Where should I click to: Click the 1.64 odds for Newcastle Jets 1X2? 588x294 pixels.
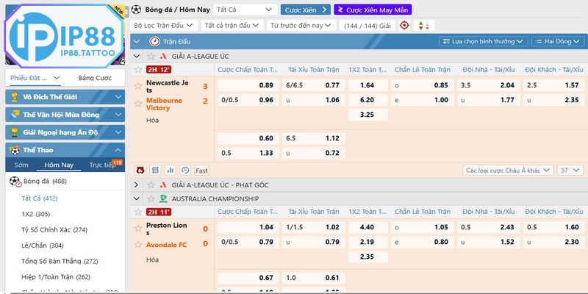tap(367, 85)
